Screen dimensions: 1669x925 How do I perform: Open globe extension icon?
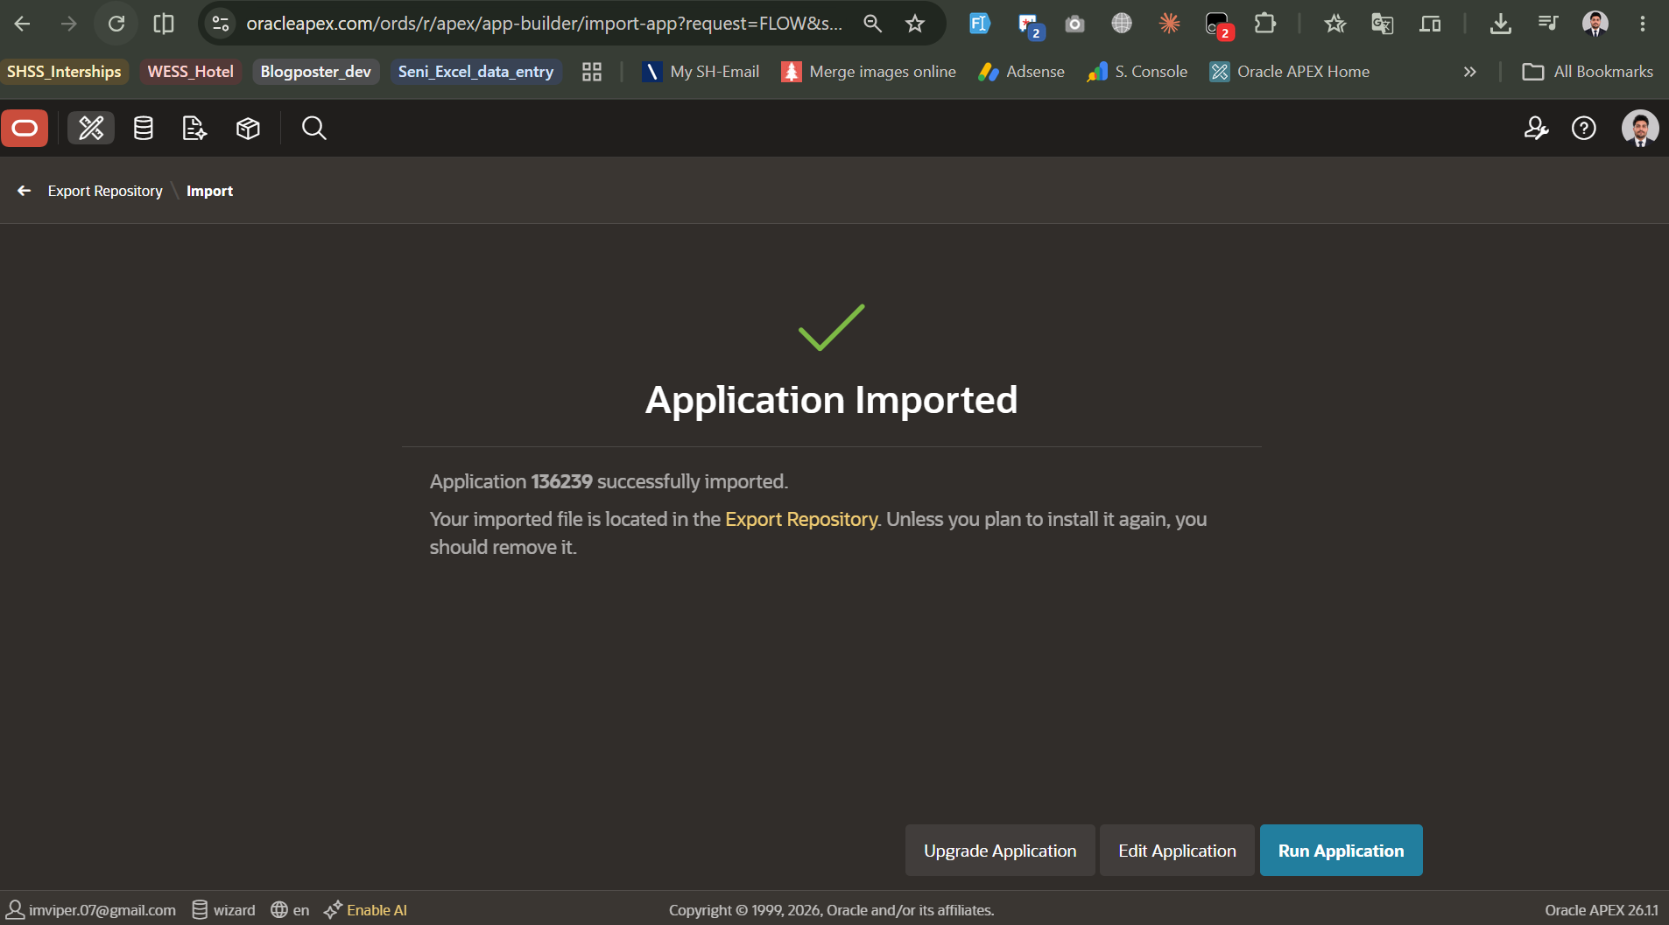click(x=1122, y=24)
